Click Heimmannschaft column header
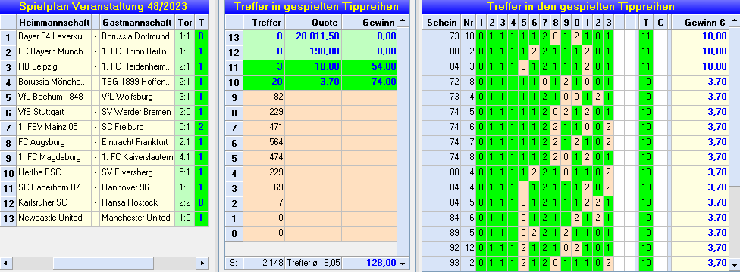The width and height of the screenshot is (740, 272). click(55, 22)
